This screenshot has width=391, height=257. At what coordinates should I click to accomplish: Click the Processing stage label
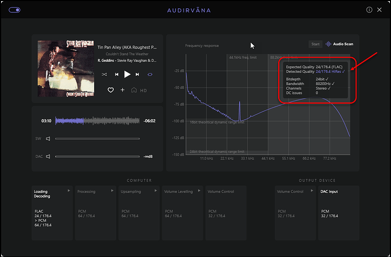pos(86,191)
